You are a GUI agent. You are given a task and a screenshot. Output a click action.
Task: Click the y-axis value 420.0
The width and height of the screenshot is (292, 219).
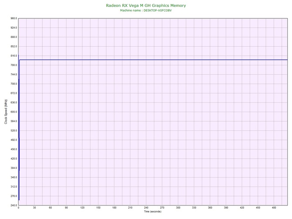pyautogui.click(x=14, y=159)
